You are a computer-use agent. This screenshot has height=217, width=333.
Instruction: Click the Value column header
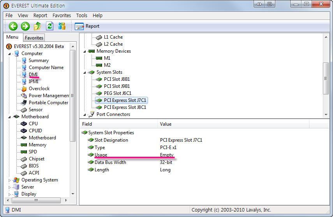[233, 124]
